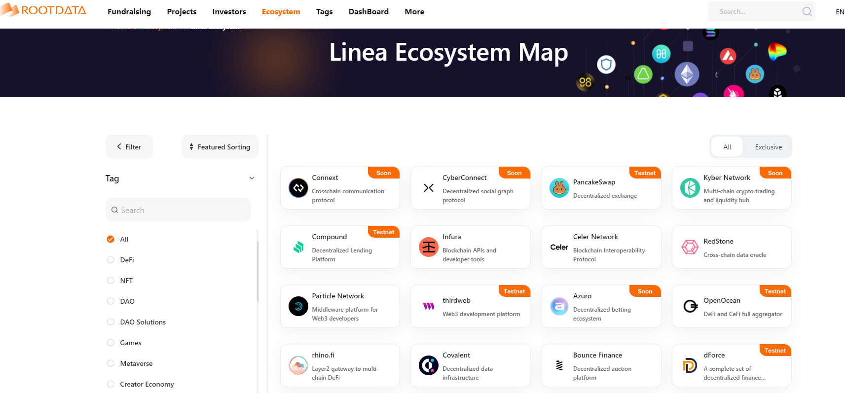Open the Celer Network title link
The height and width of the screenshot is (393, 845).
pyautogui.click(x=595, y=237)
